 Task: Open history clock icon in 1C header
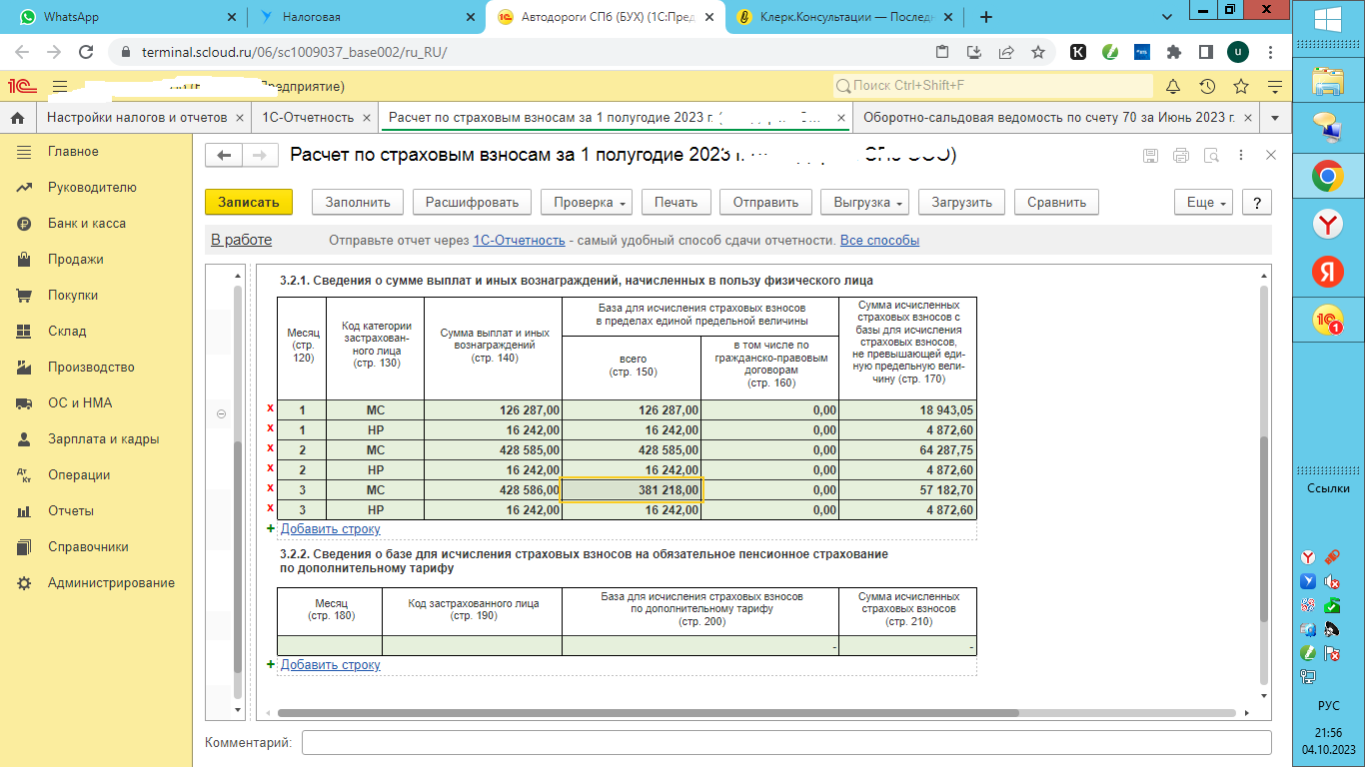click(x=1207, y=86)
